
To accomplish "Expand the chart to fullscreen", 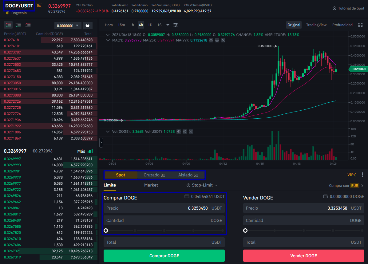I will (x=360, y=25).
